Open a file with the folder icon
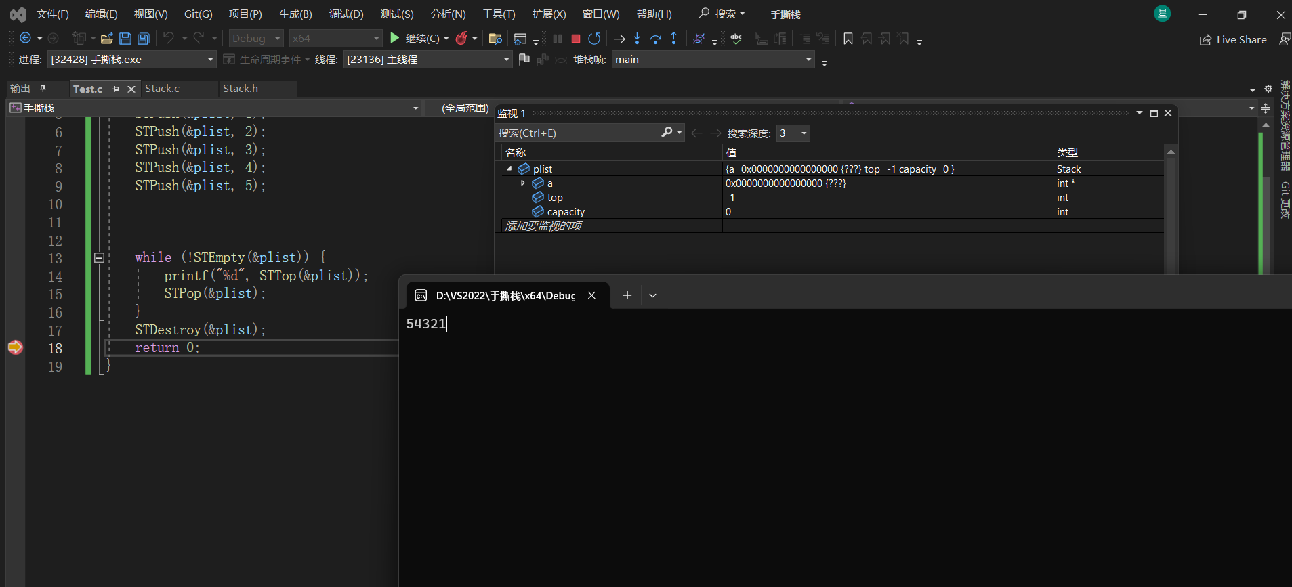1292x587 pixels. [106, 39]
